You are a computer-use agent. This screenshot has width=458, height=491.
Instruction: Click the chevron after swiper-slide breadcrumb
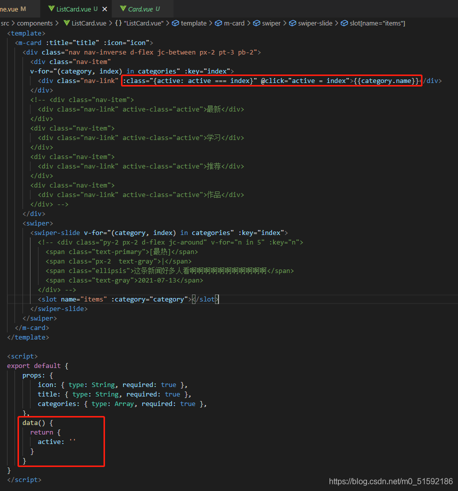tap(336, 23)
